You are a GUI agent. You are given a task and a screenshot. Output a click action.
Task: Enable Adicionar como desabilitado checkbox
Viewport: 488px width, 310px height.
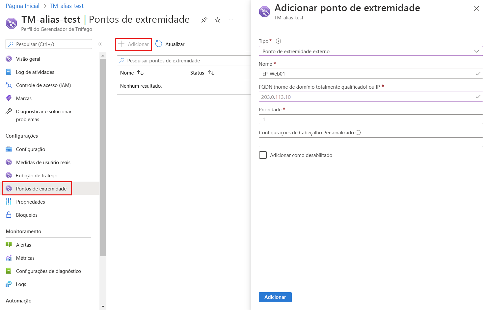(263, 155)
